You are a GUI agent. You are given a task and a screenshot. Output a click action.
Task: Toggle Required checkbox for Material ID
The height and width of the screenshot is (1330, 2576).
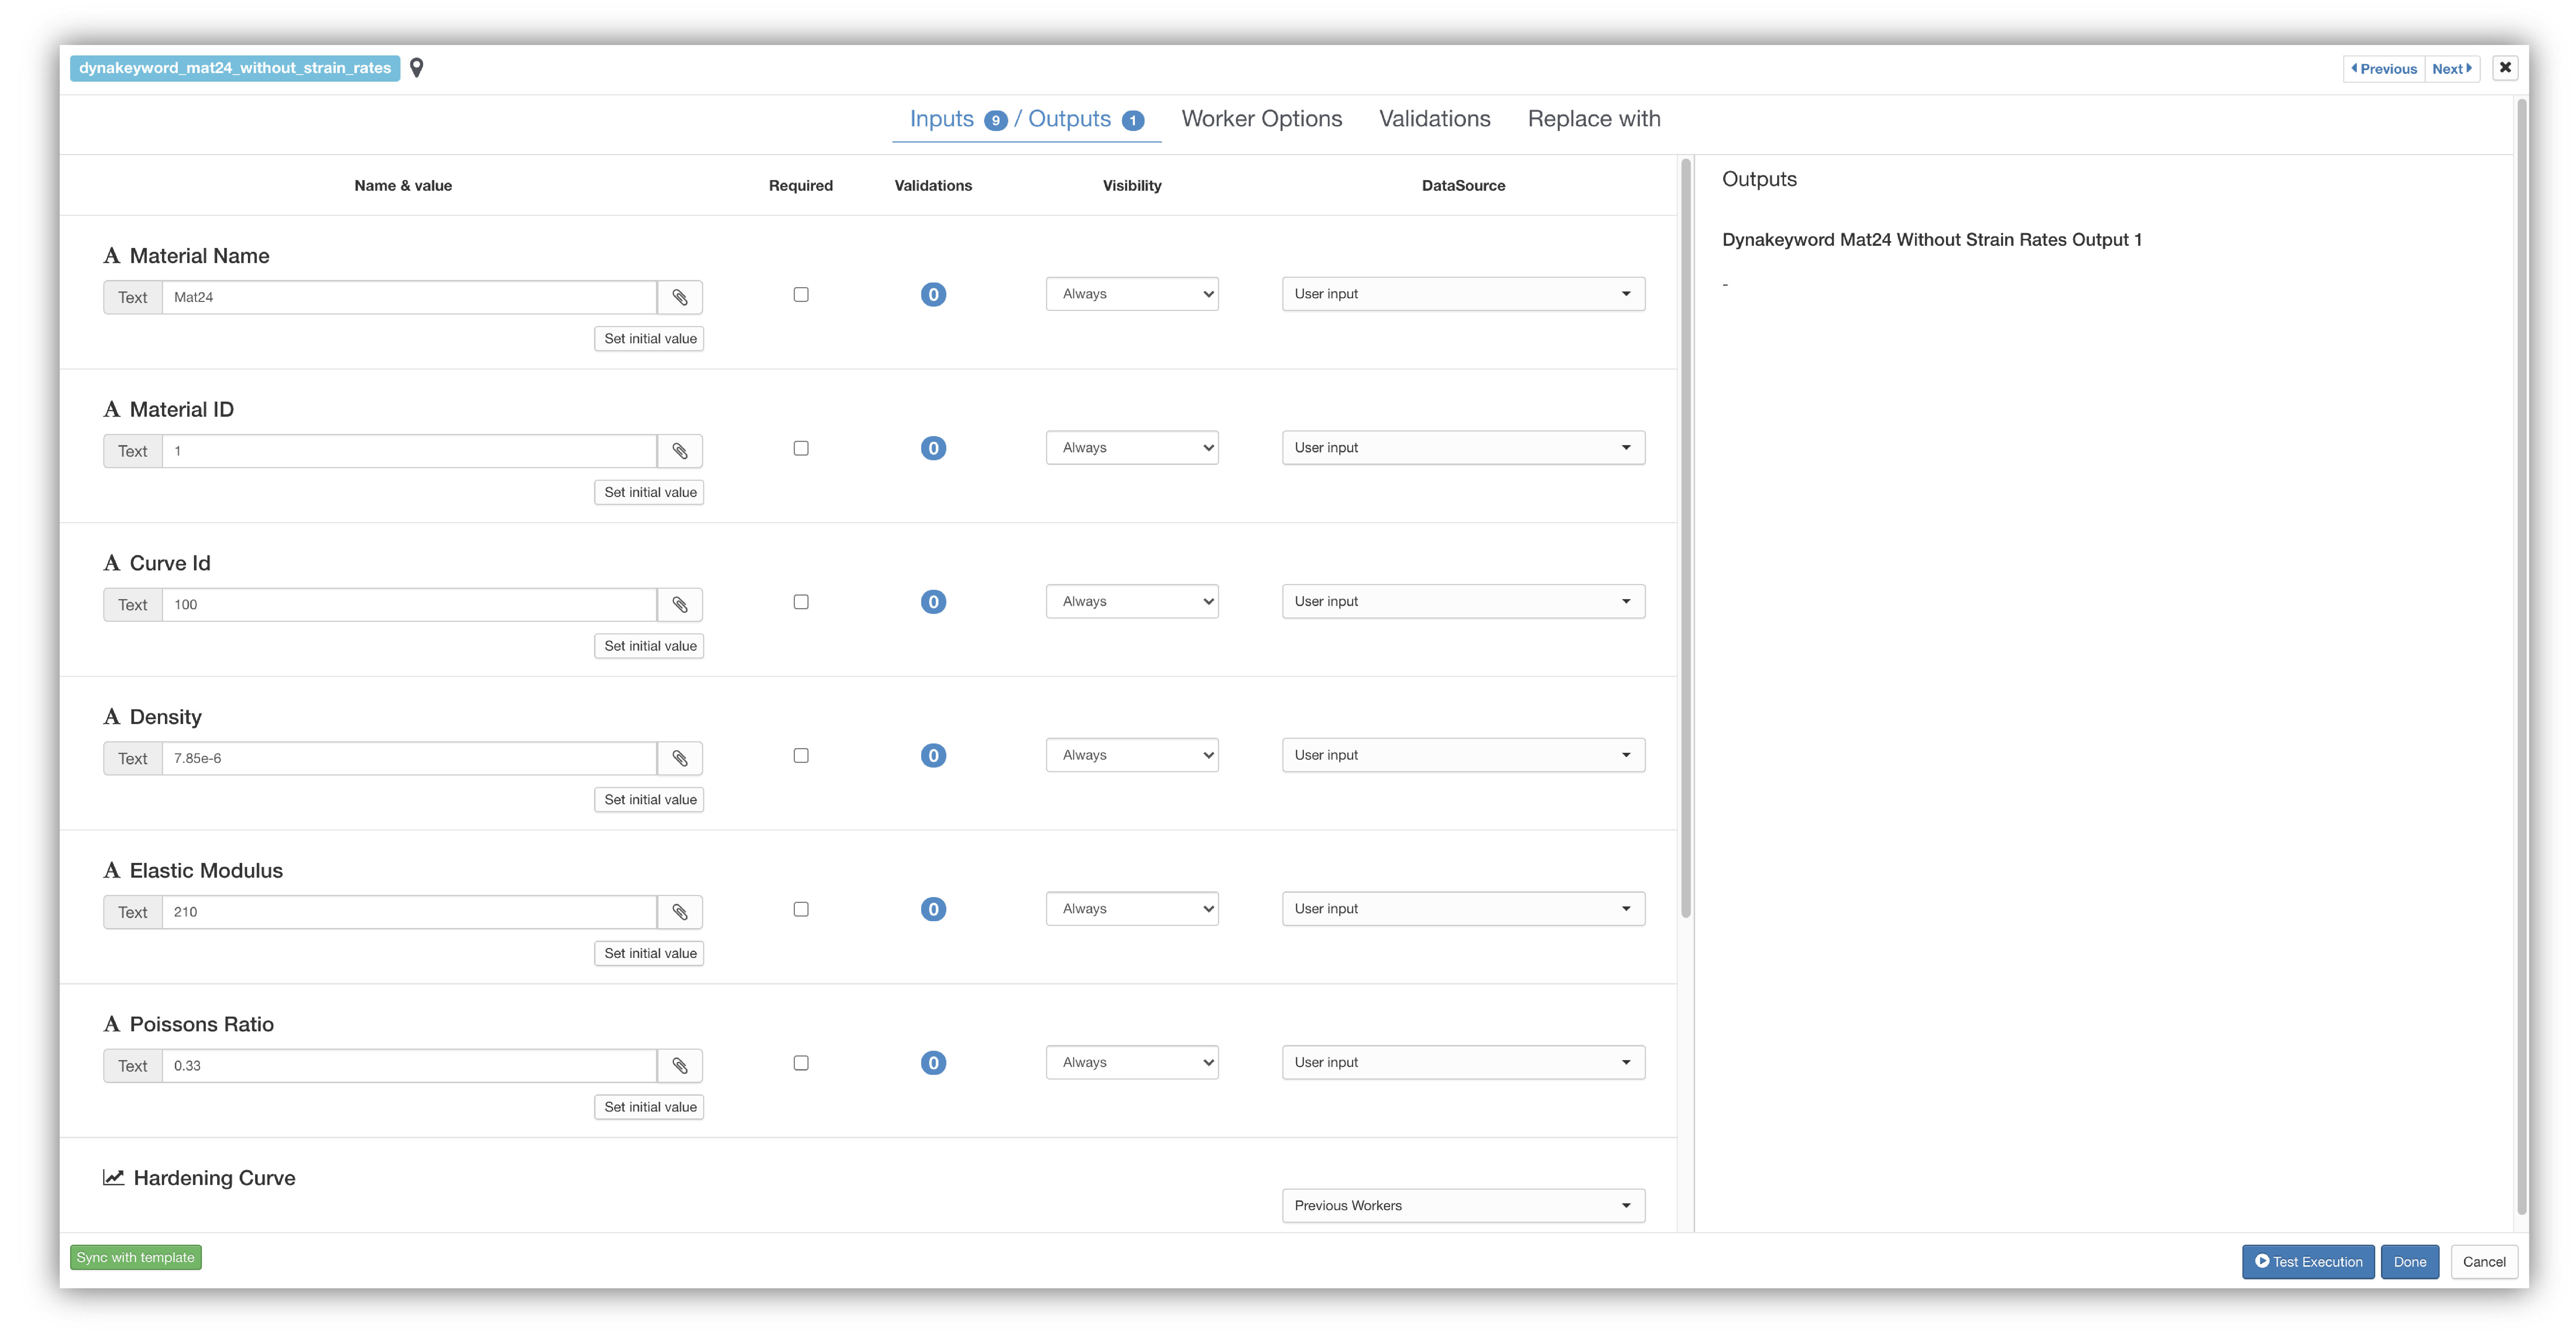pyautogui.click(x=801, y=448)
